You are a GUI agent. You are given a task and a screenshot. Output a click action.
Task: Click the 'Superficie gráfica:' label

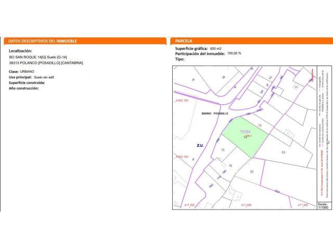(x=191, y=48)
